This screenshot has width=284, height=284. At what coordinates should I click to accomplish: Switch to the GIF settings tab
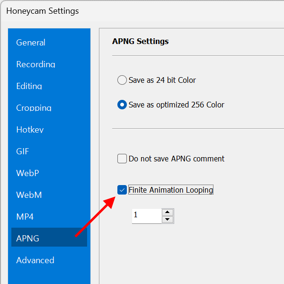[23, 151]
